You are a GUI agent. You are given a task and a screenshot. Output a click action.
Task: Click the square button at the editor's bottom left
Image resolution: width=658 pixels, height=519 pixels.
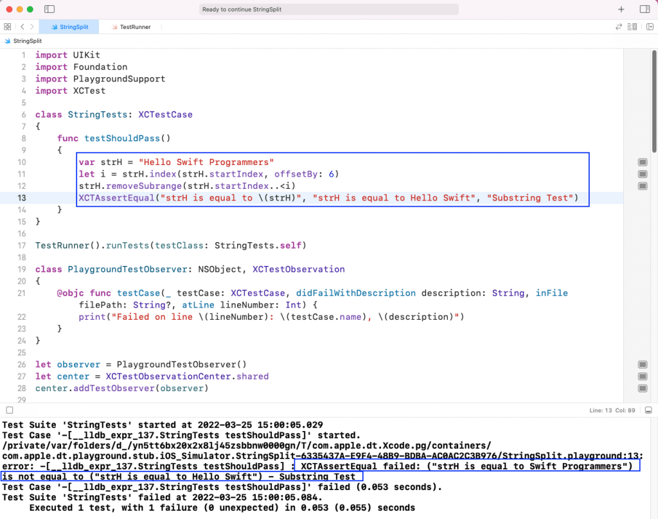pos(9,410)
